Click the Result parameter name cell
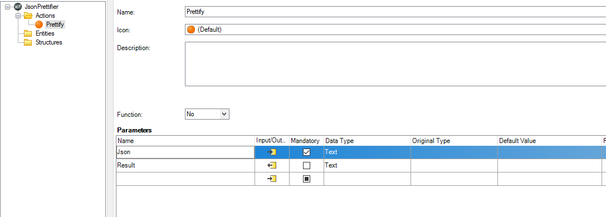 point(185,165)
